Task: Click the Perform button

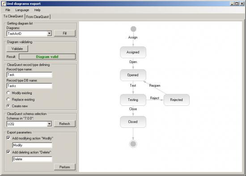Action: coord(65,167)
